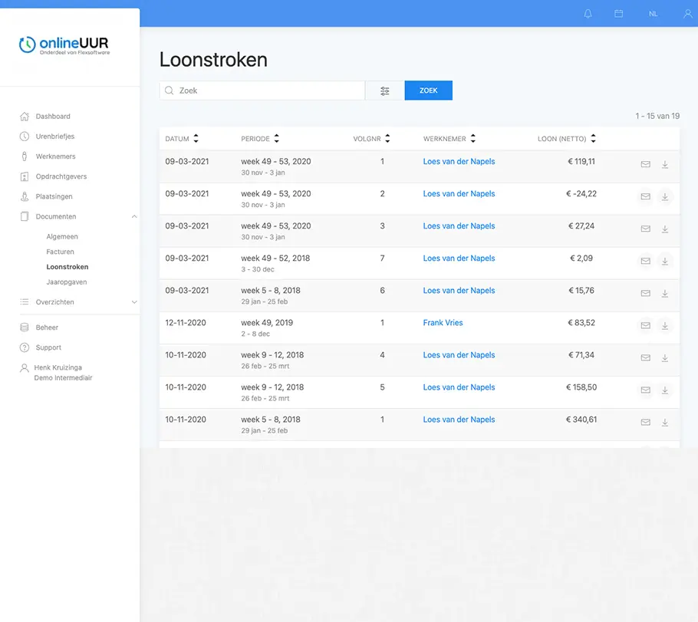This screenshot has width=698, height=622.
Task: Click the '1 - 15 van 19' result count
Action: coord(657,117)
